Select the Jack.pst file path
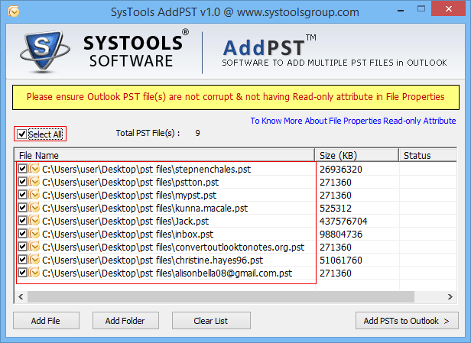471x343 pixels. [125, 222]
